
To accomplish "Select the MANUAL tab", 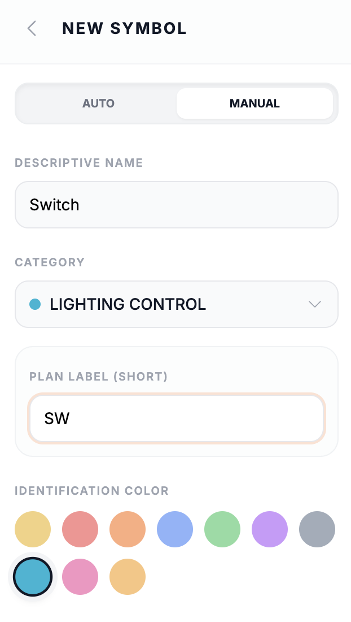I will (255, 103).
